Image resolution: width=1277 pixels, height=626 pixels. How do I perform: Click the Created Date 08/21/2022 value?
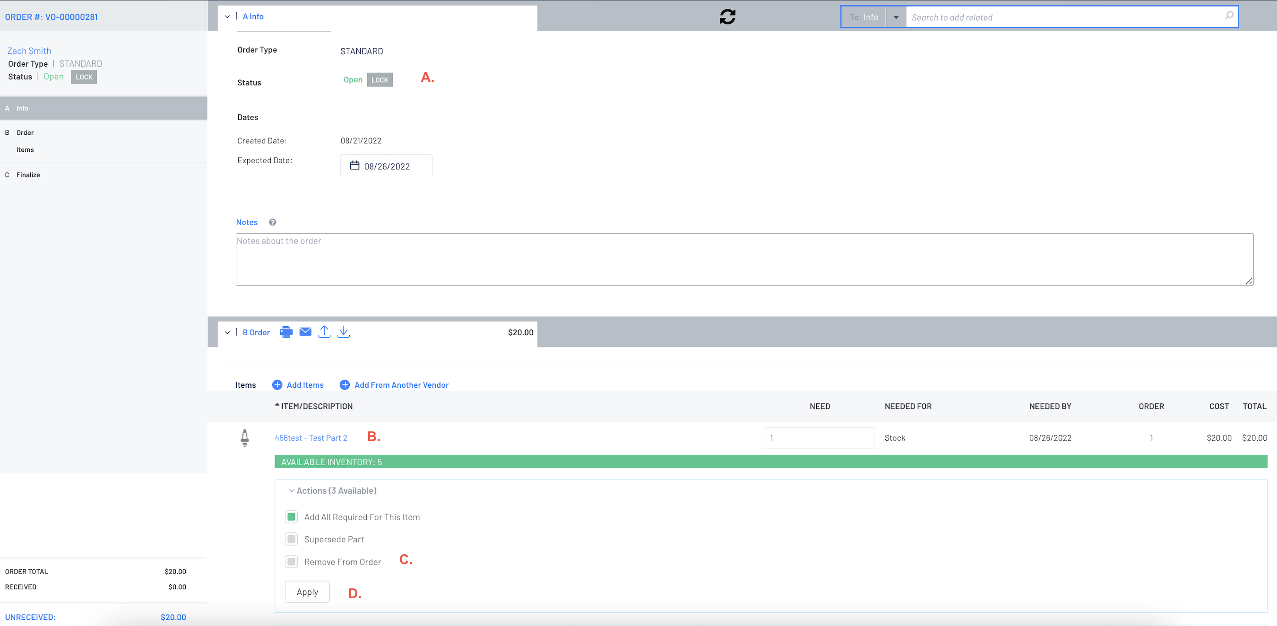(x=361, y=141)
